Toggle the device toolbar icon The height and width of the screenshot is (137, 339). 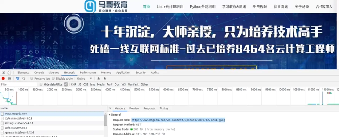9,73
